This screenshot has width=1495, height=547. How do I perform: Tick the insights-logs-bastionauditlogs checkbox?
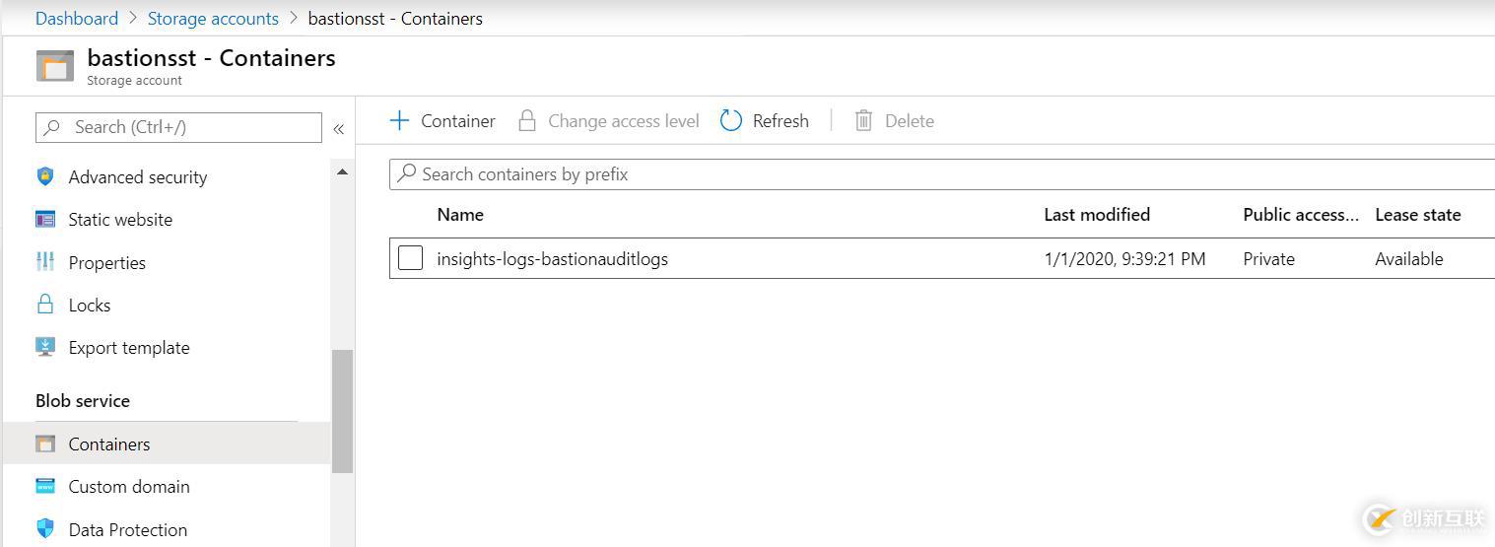point(410,258)
